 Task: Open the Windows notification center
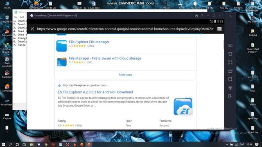coord(257,144)
